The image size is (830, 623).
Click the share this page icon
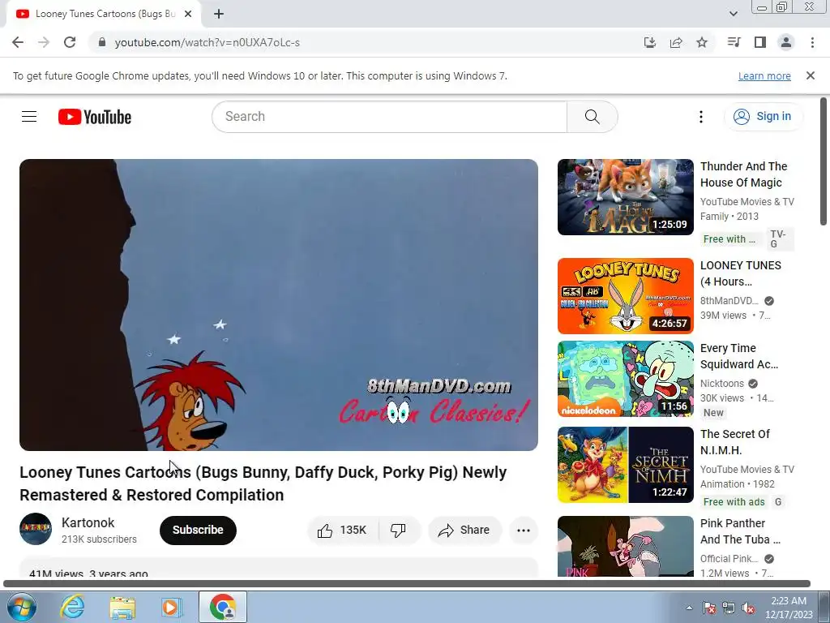coord(676,42)
